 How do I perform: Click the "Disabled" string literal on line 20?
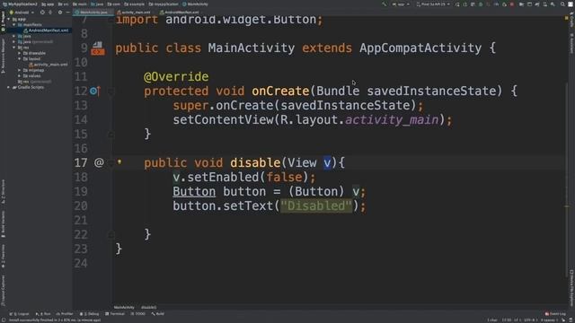(x=316, y=205)
